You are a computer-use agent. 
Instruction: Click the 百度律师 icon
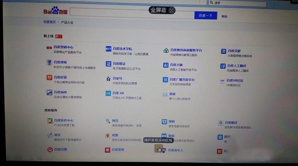(49, 62)
